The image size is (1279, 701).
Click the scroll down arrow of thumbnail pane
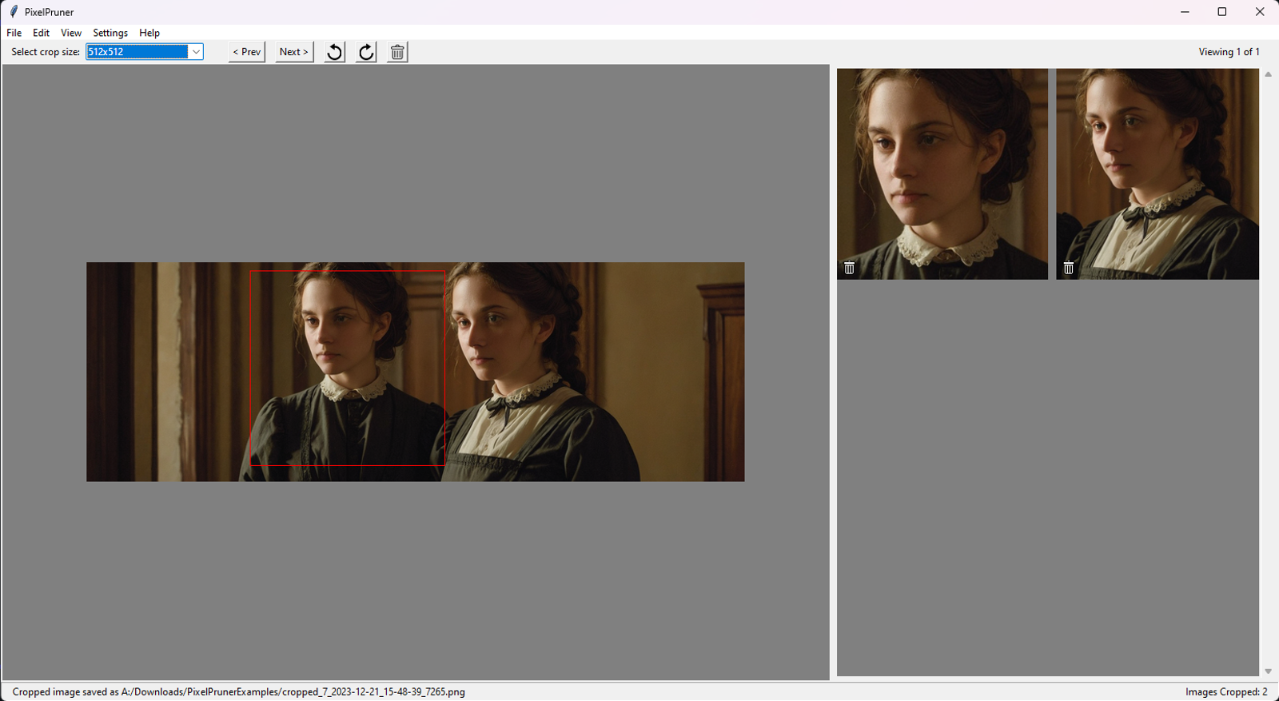coord(1268,671)
